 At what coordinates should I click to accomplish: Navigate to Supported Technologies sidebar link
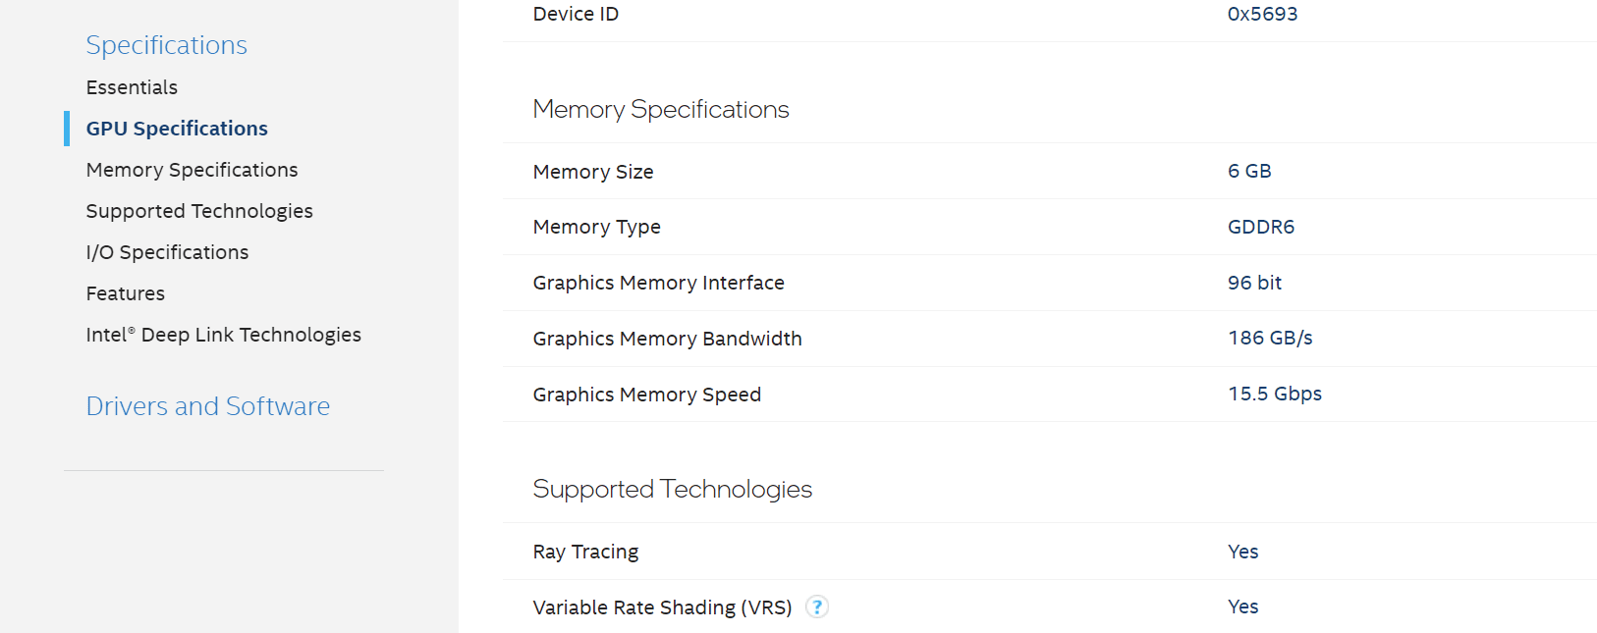tap(199, 211)
